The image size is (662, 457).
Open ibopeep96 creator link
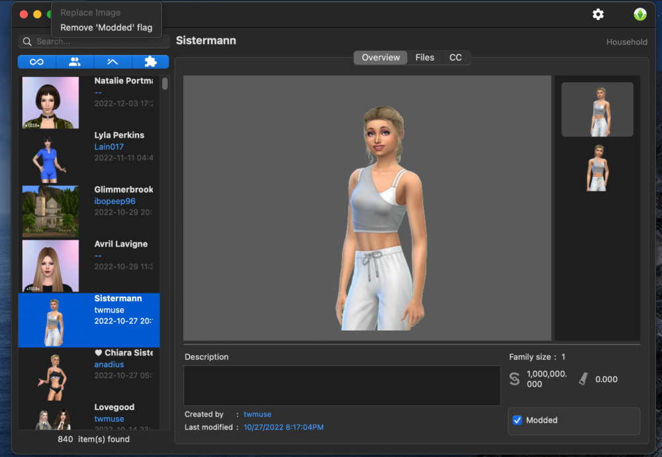pos(115,201)
